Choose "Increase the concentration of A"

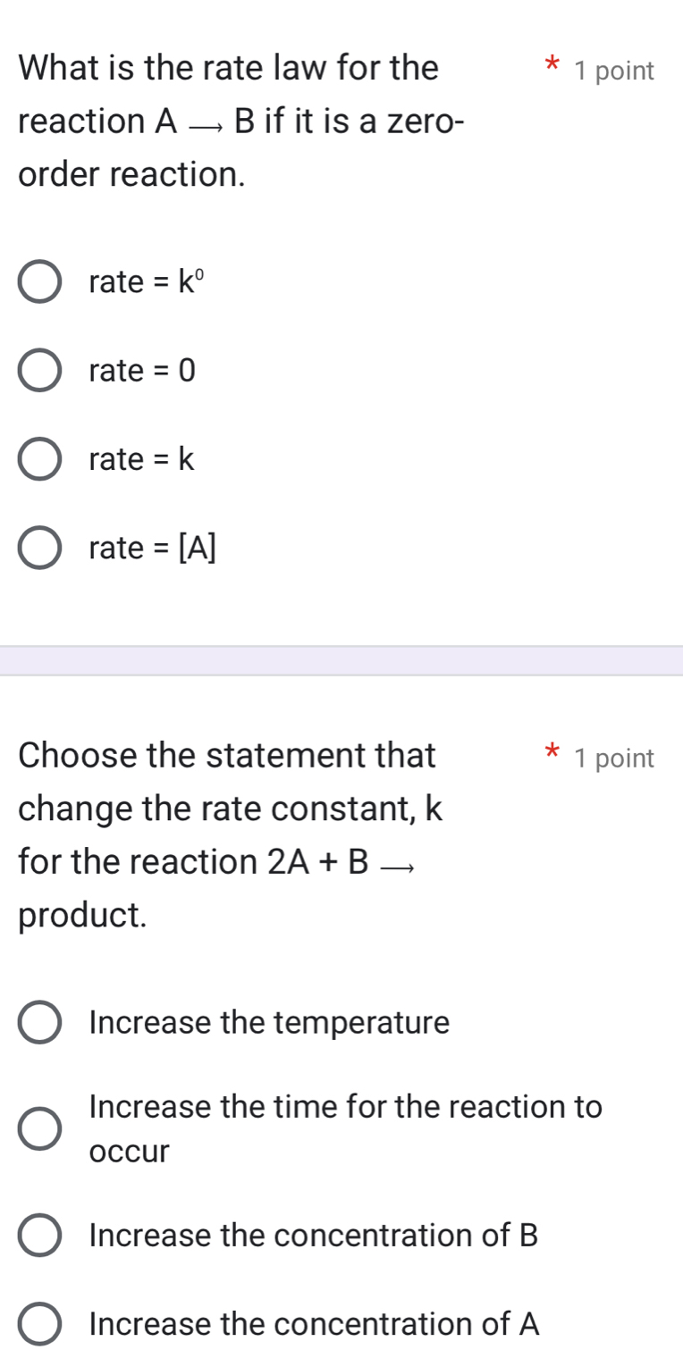pos(39,1326)
